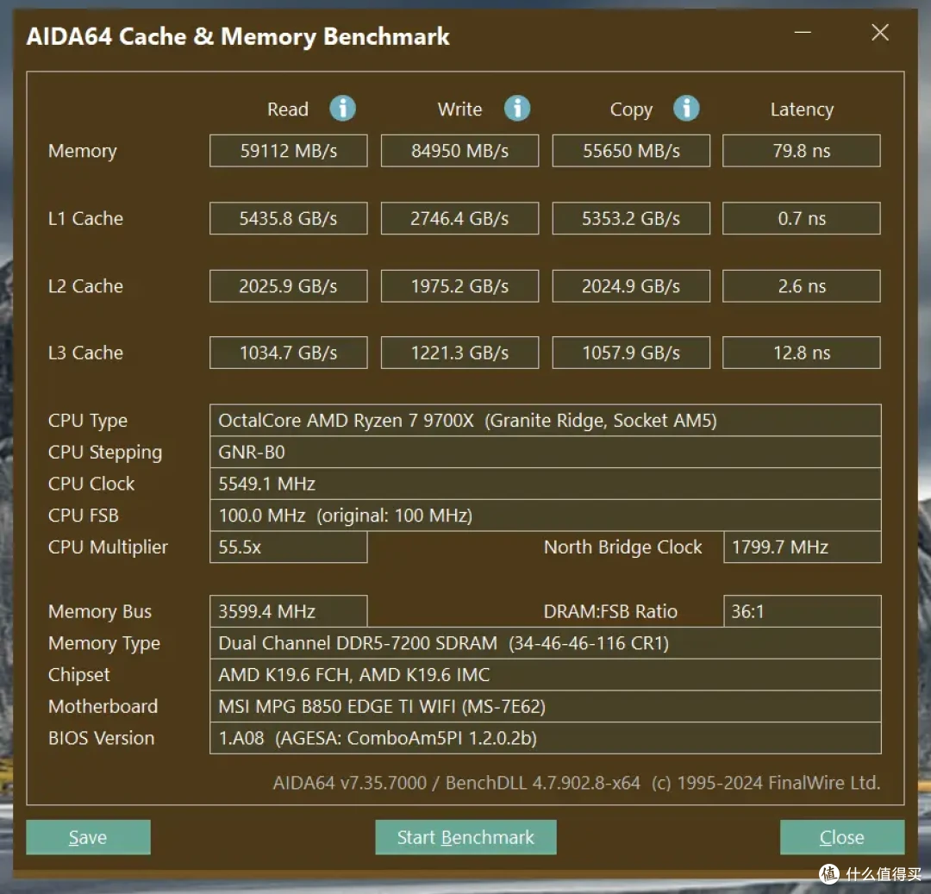Click the Memory Type field DDR5-7200 SDRAM

click(x=545, y=643)
